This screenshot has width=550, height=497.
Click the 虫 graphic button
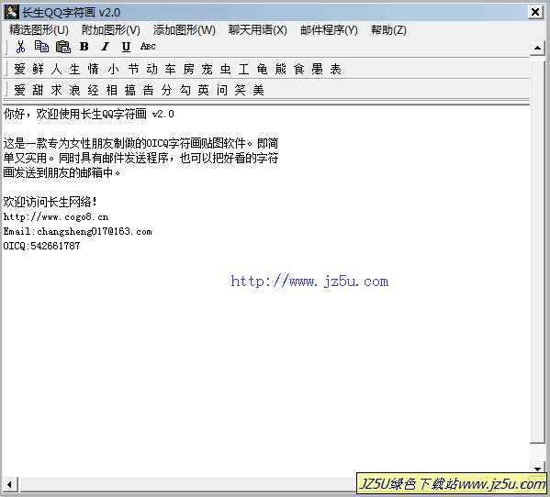point(225,69)
